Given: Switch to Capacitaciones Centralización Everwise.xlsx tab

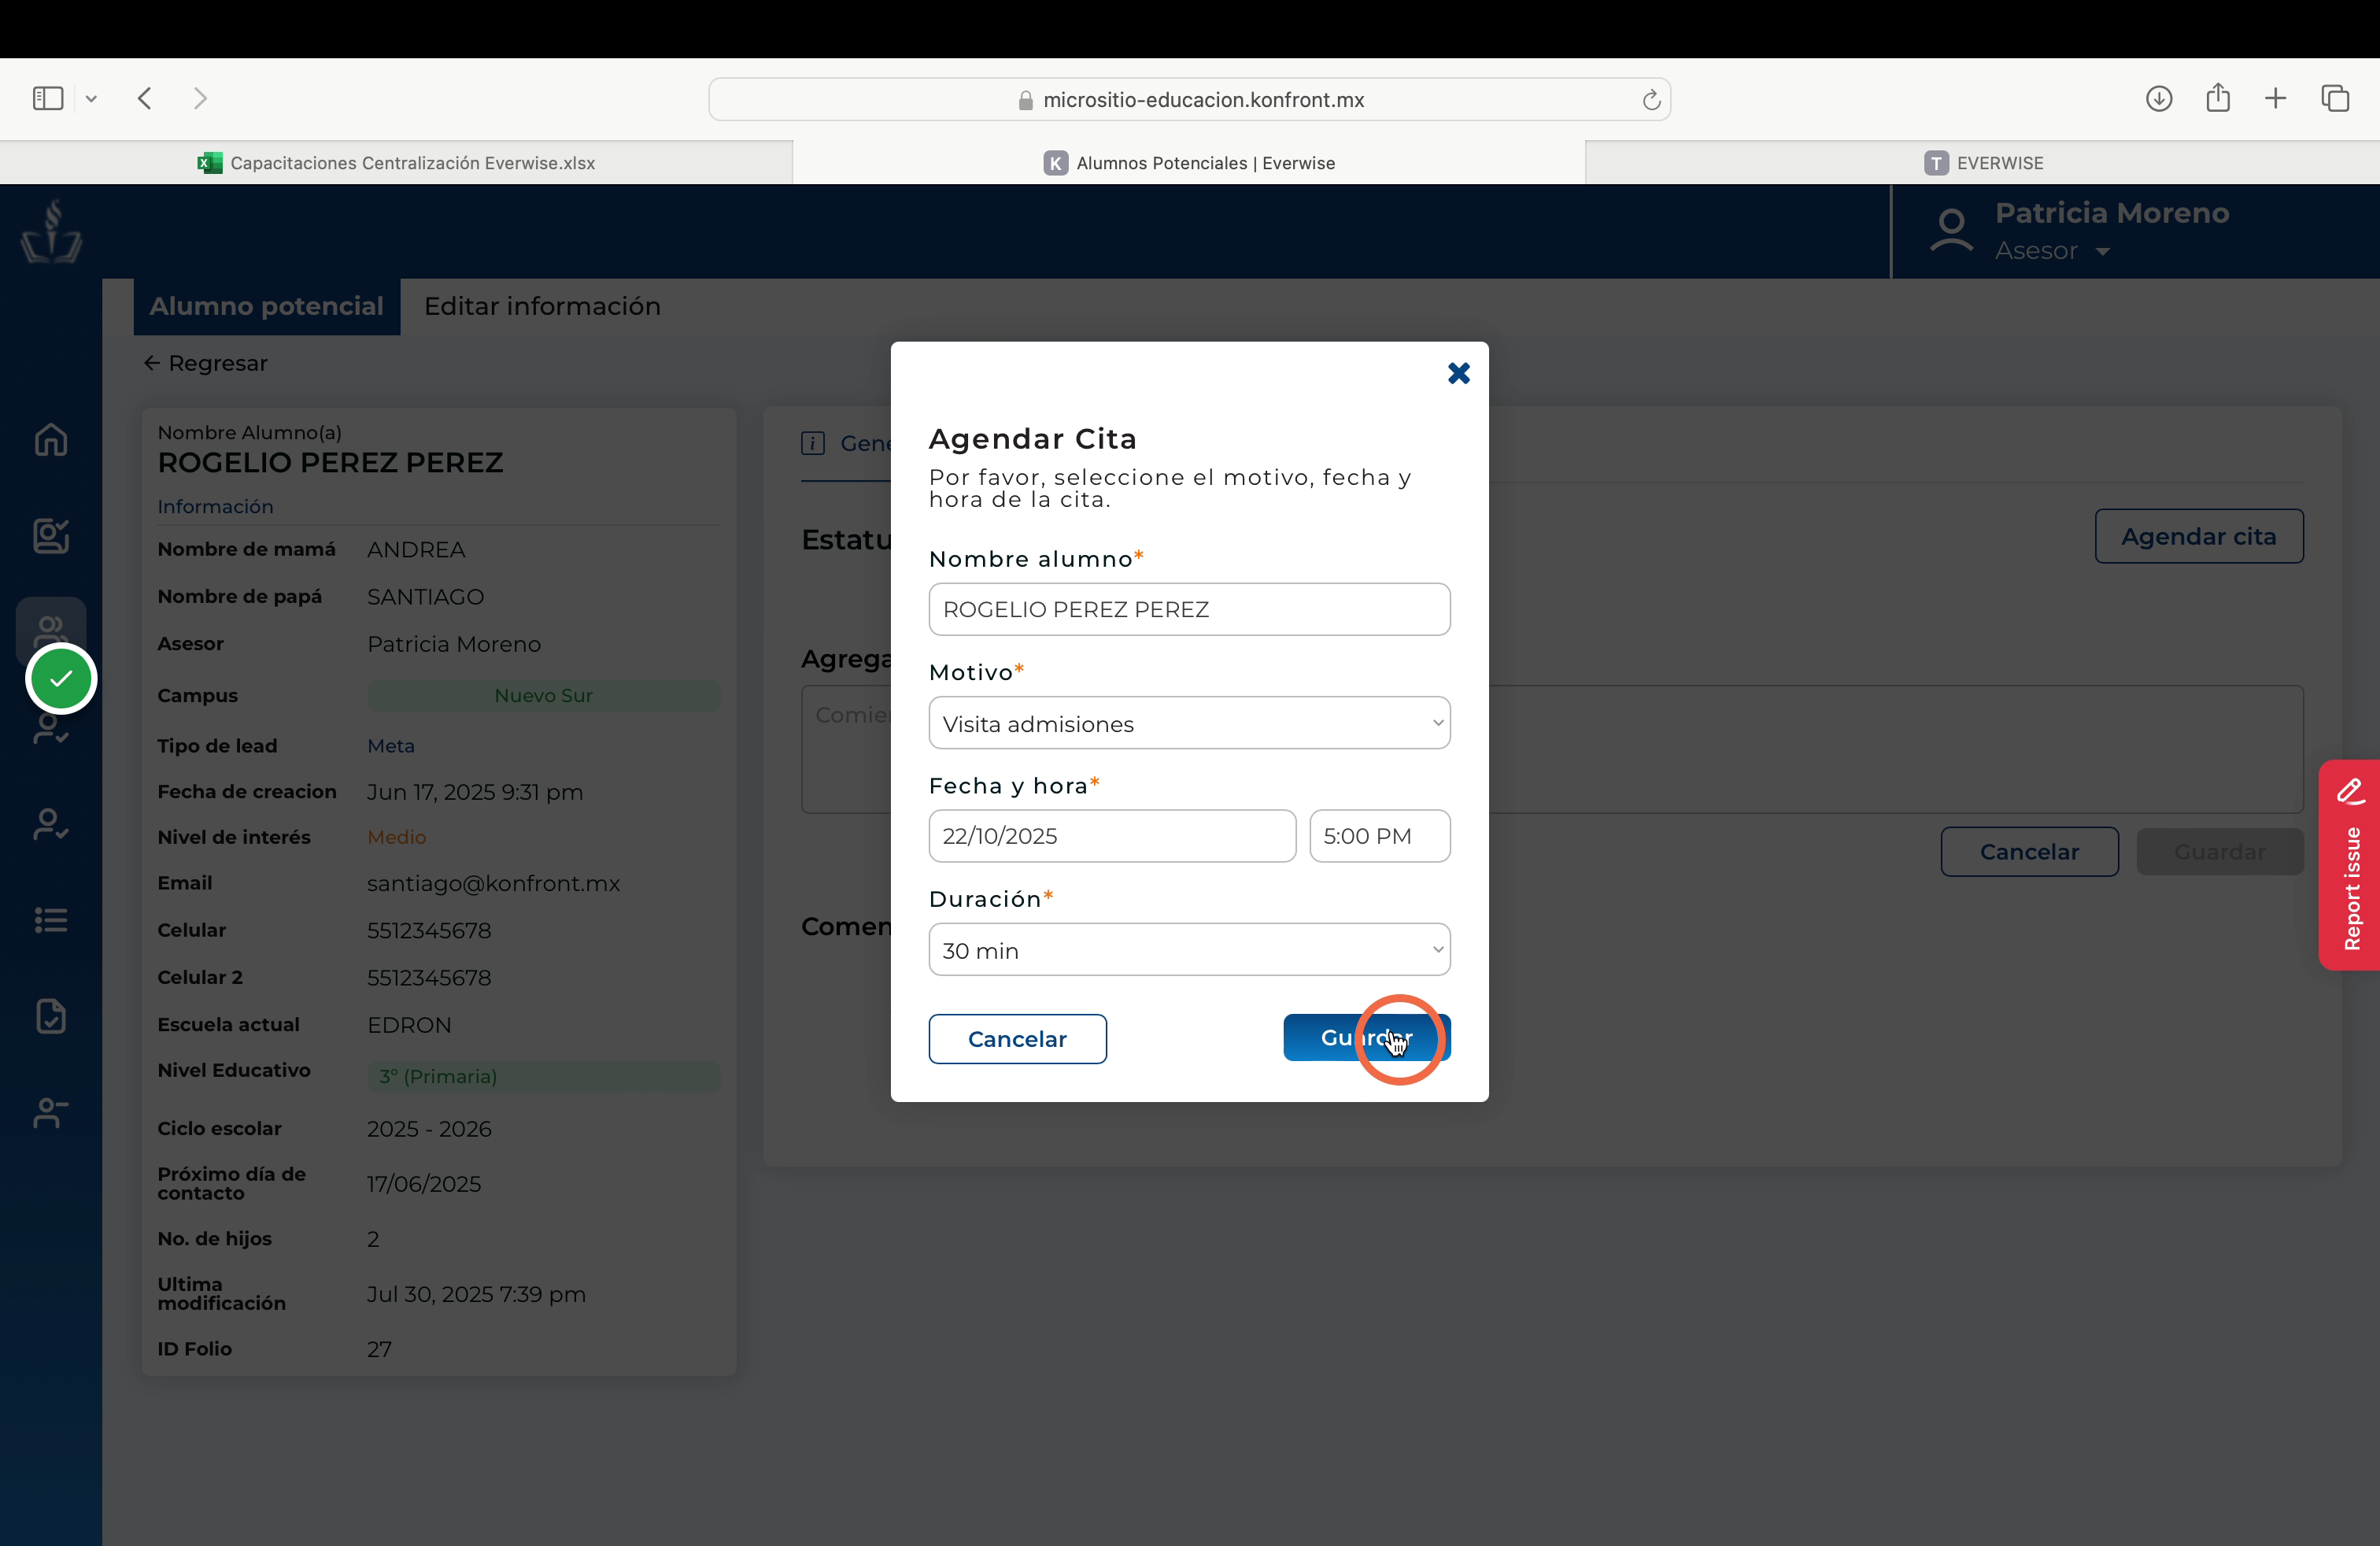Looking at the screenshot, I should click(396, 163).
